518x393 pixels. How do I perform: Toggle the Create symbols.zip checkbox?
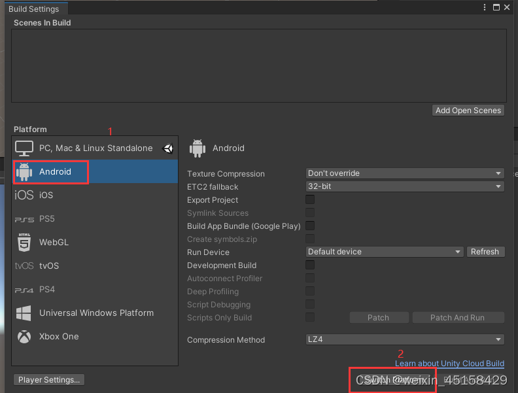click(310, 239)
